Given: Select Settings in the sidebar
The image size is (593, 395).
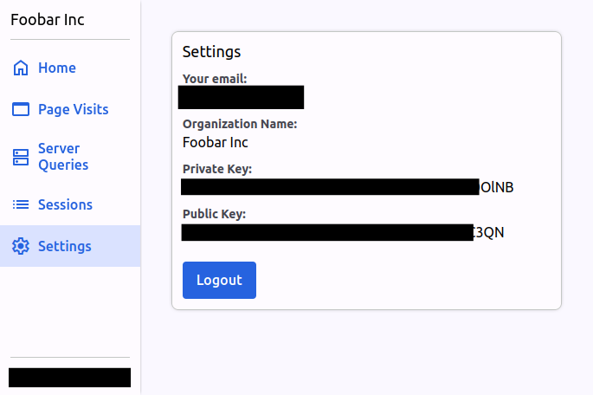Looking at the screenshot, I should tap(70, 246).
